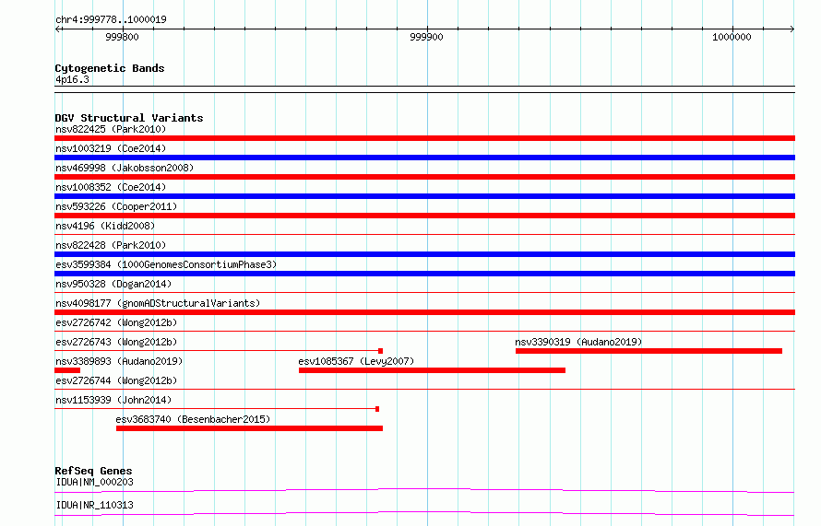This screenshot has width=821, height=526.
Task: Select the nsv593226 (Cooper2011) label
Action: point(116,206)
